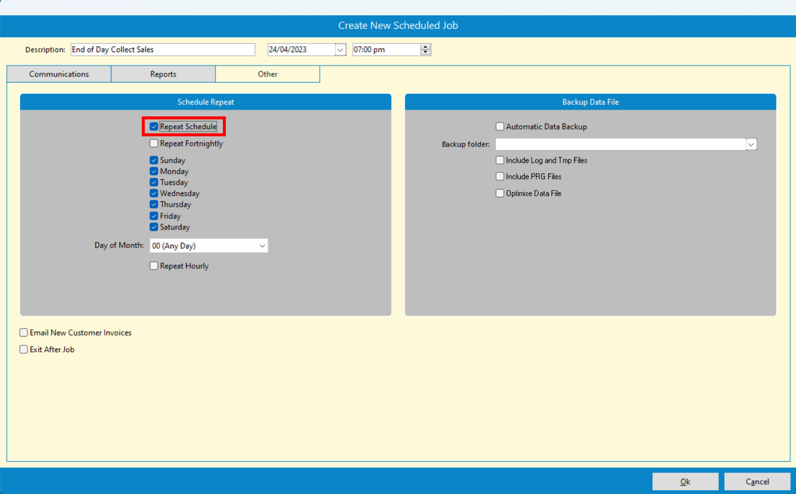Enable the Repeat Fortnightly option
Viewport: 796px width, 494px height.
154,144
